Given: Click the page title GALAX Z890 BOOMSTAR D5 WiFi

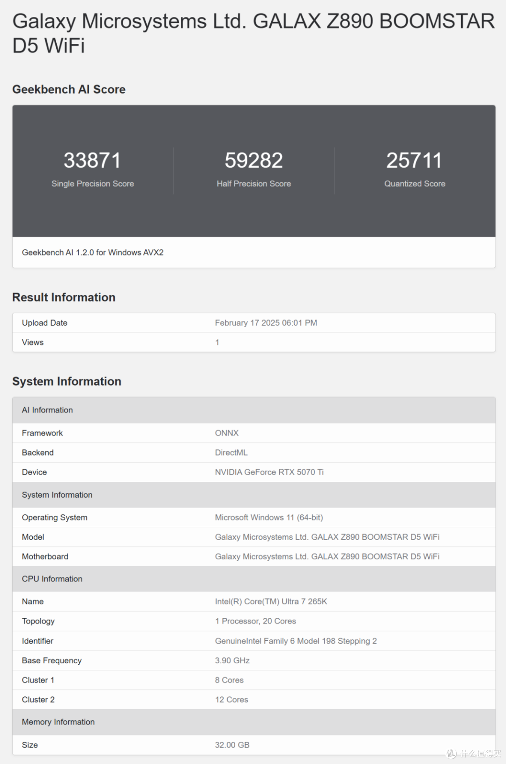Looking at the screenshot, I should tap(253, 33).
